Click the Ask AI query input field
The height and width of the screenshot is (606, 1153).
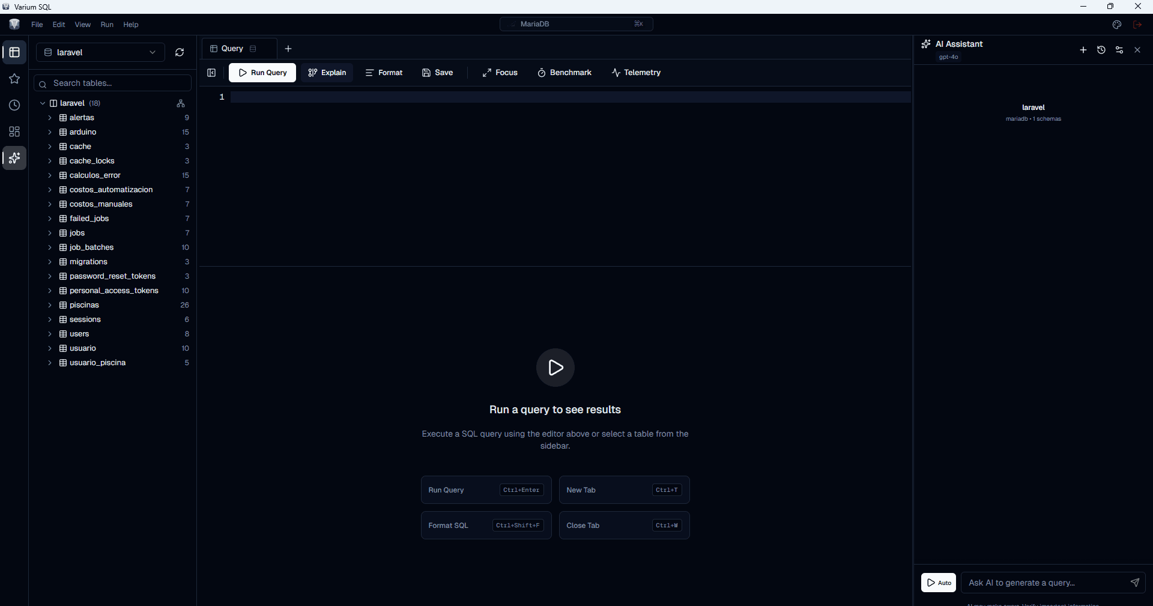1045,583
